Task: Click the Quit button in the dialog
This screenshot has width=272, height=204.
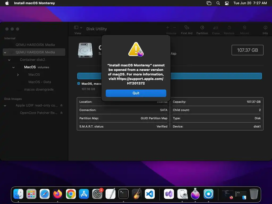Action: 136,93
